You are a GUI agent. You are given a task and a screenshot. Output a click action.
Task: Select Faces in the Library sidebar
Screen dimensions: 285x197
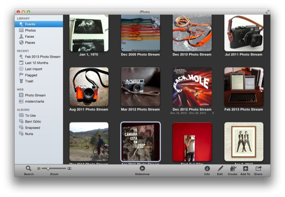click(30, 37)
